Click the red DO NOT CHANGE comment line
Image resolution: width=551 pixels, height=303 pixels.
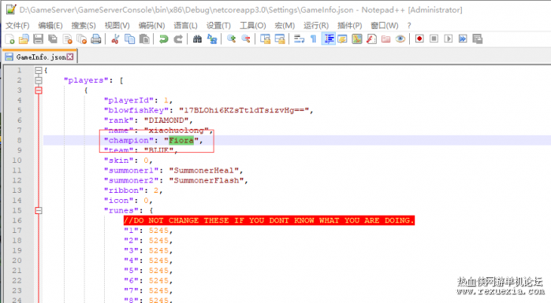pos(269,220)
